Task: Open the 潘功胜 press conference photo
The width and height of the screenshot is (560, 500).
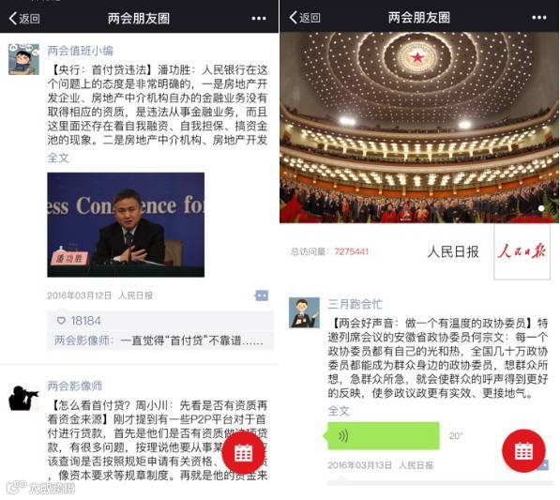Action: click(x=126, y=224)
